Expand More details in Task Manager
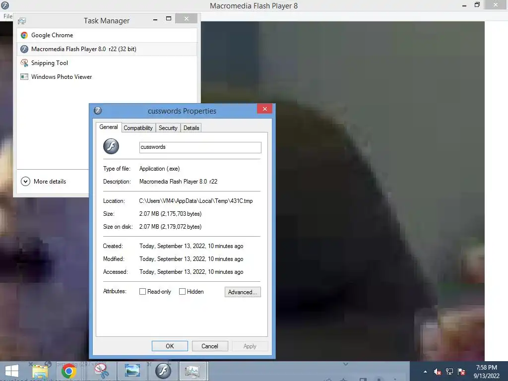Image resolution: width=508 pixels, height=381 pixels. tap(44, 182)
